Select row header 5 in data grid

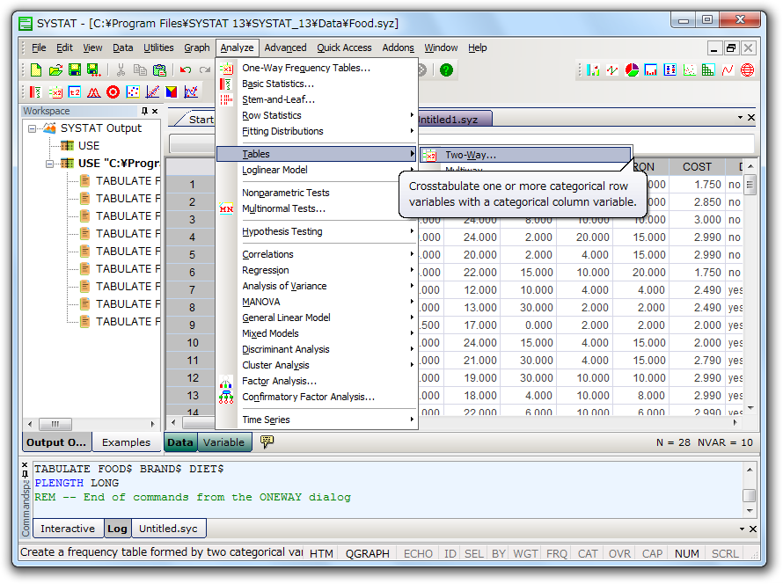coord(192,255)
